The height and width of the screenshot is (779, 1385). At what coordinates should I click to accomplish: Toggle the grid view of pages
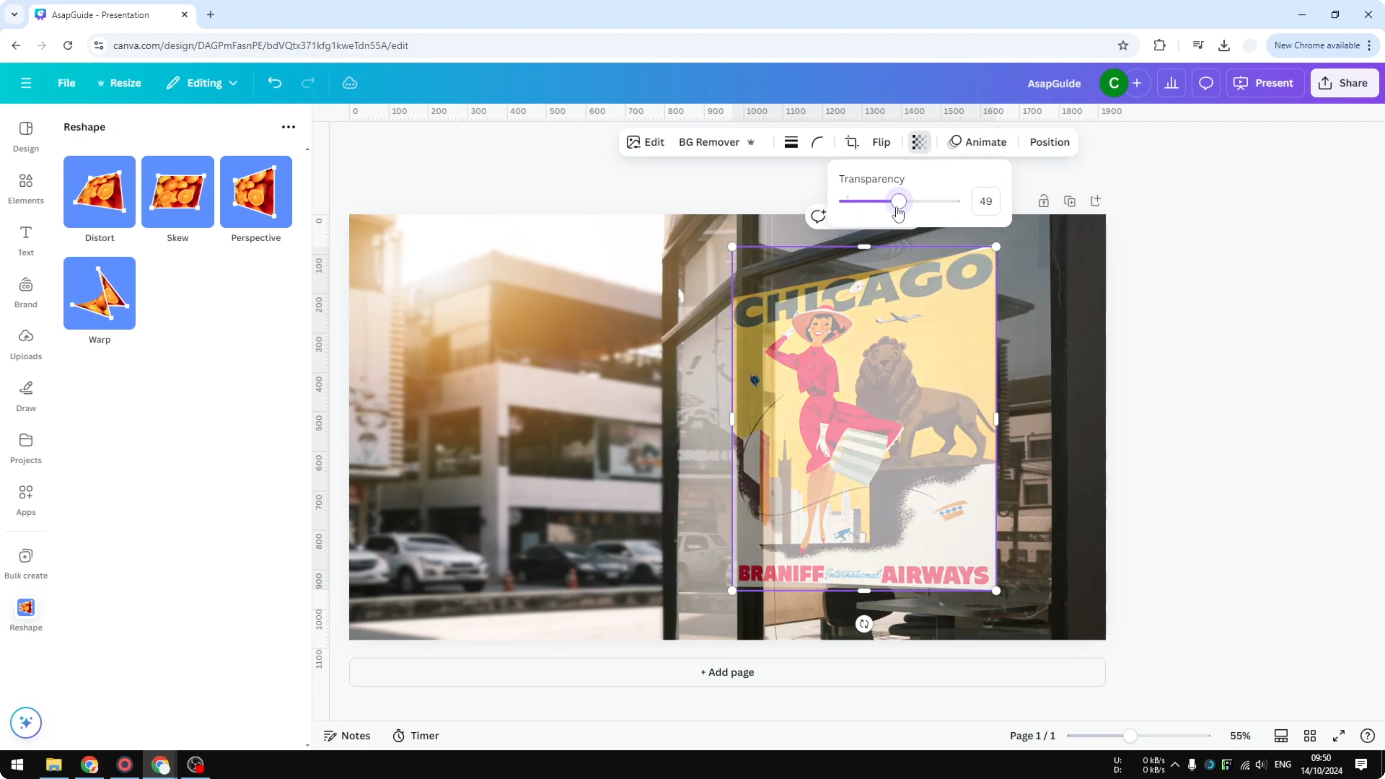1309,735
